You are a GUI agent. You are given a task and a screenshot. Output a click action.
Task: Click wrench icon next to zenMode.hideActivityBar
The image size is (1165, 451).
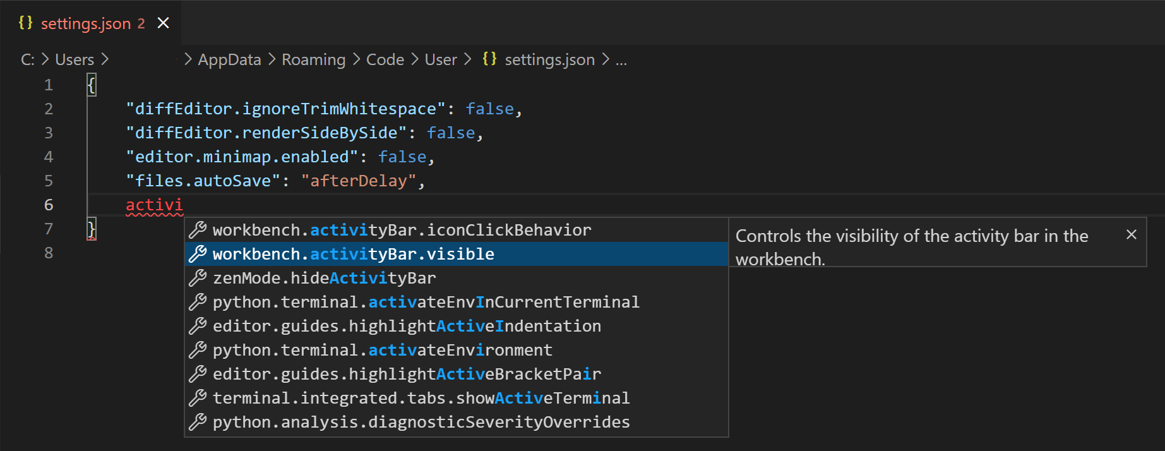click(x=198, y=278)
